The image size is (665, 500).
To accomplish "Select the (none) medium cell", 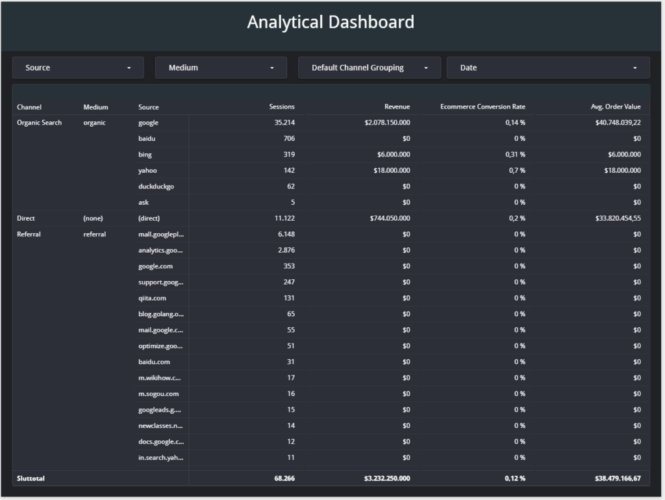I will coord(94,218).
